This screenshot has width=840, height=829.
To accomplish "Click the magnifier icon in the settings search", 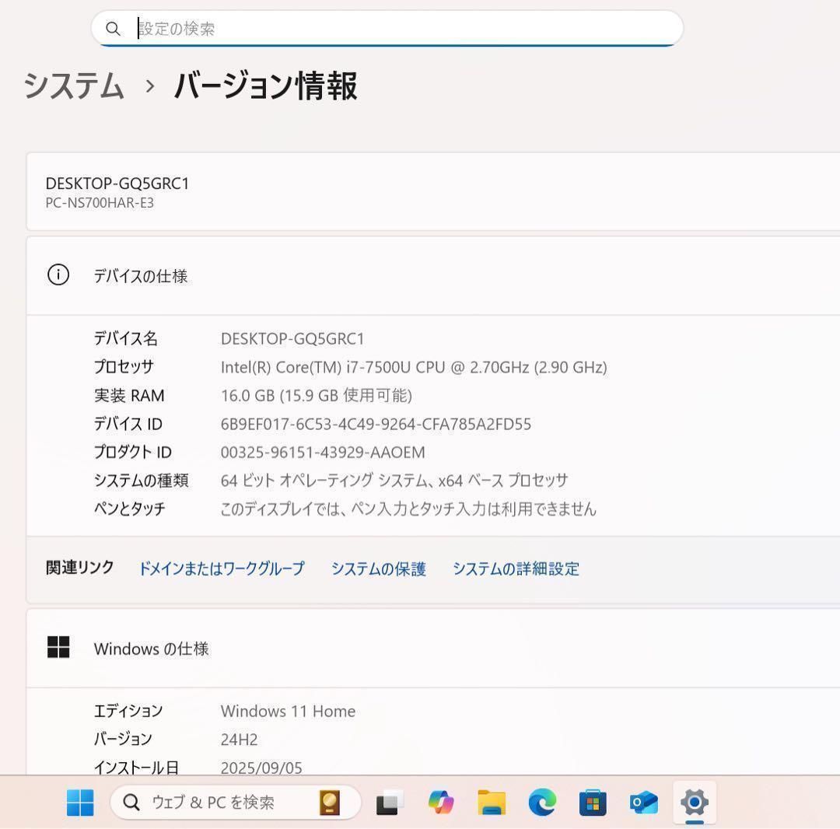I will (x=114, y=29).
